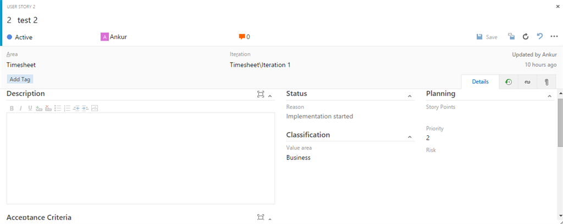563x224 pixels.
Task: Toggle italic formatting in Description
Action: [x=21, y=108]
